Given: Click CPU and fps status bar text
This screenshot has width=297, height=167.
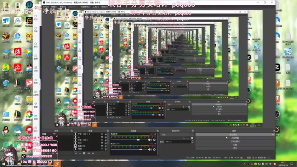Looking at the screenshot, I should [234, 157].
